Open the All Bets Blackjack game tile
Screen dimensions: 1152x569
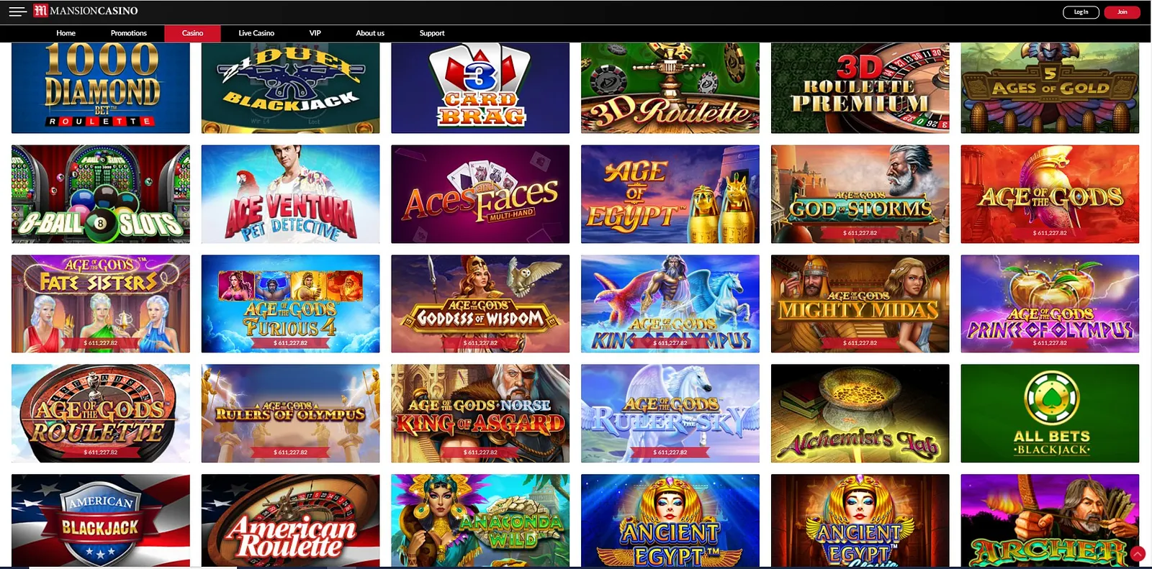pyautogui.click(x=1050, y=413)
